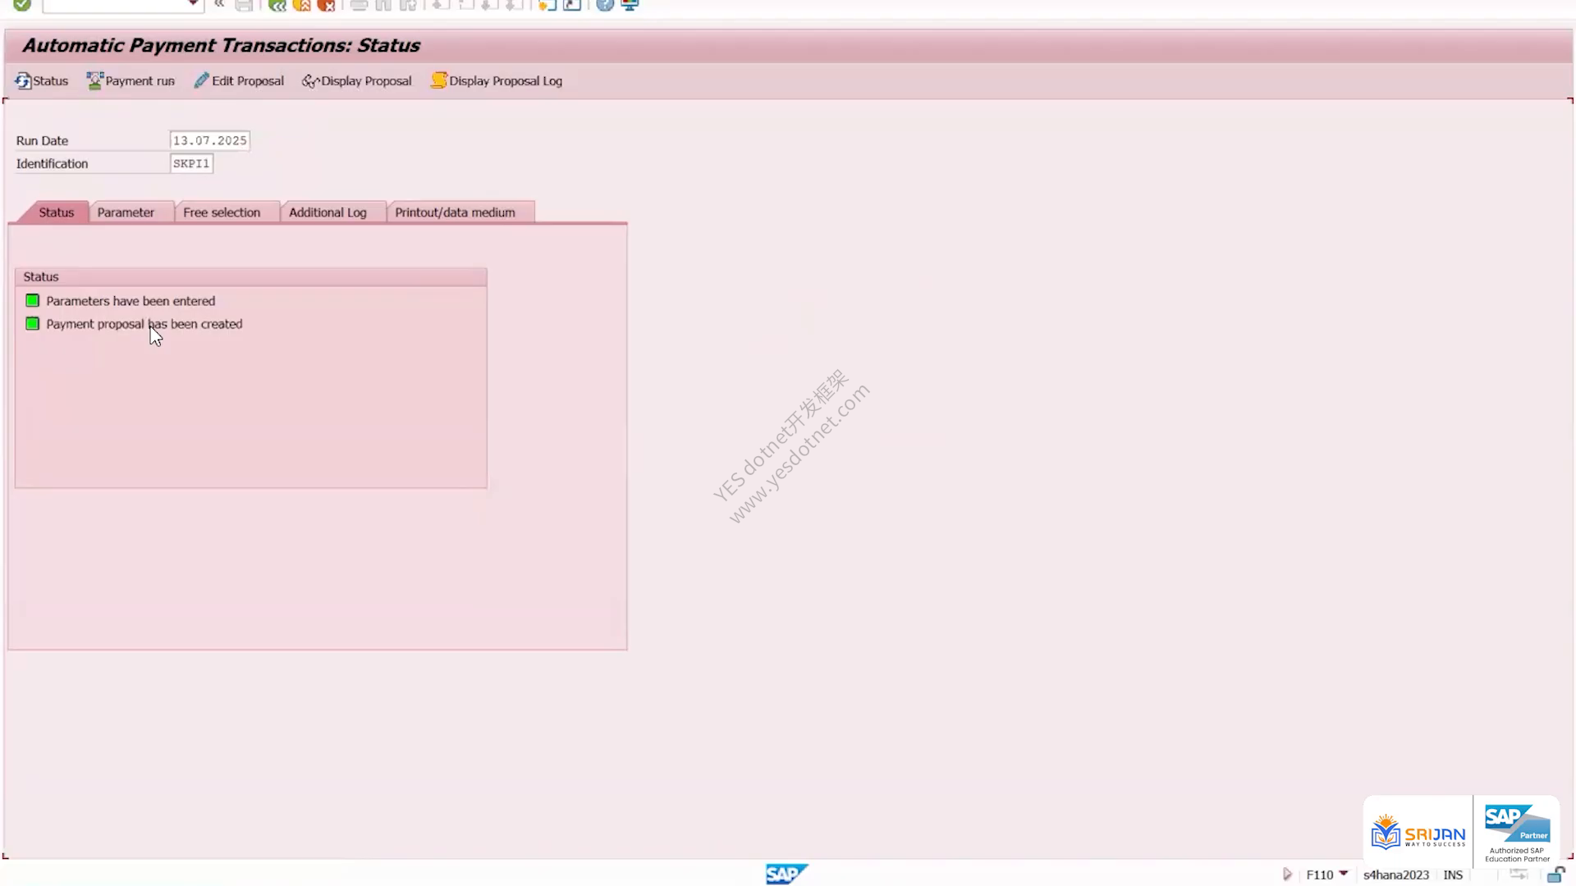Open the Display Proposal Log
The height and width of the screenshot is (886, 1576).
497,80
